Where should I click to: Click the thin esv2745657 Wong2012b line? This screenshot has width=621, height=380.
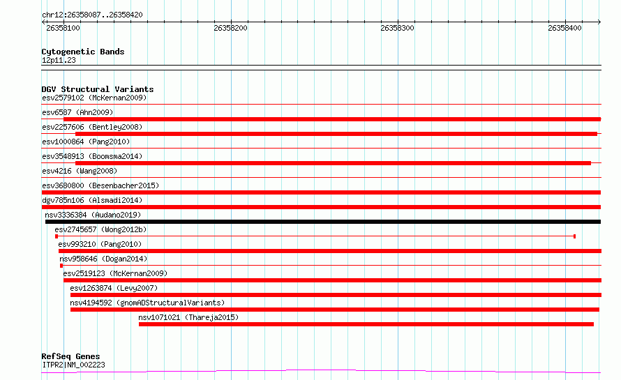pyautogui.click(x=315, y=236)
